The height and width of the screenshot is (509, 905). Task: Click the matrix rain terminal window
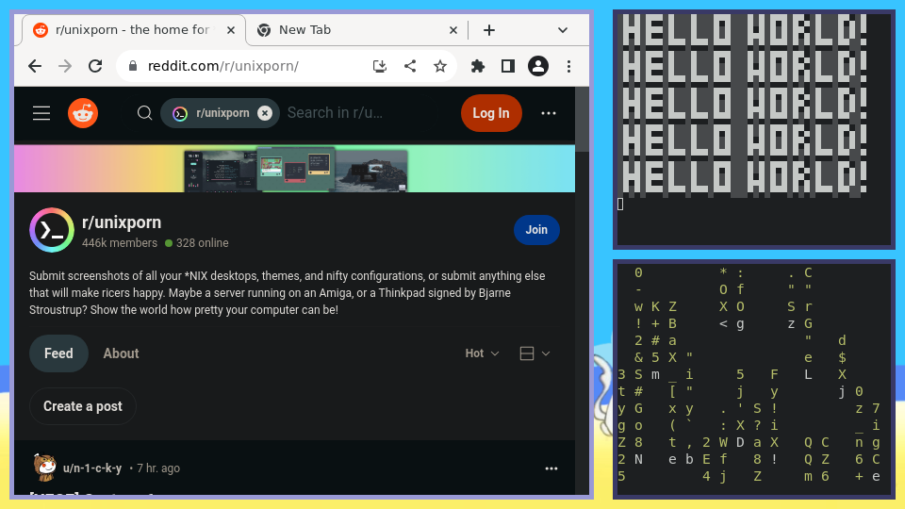click(x=754, y=379)
